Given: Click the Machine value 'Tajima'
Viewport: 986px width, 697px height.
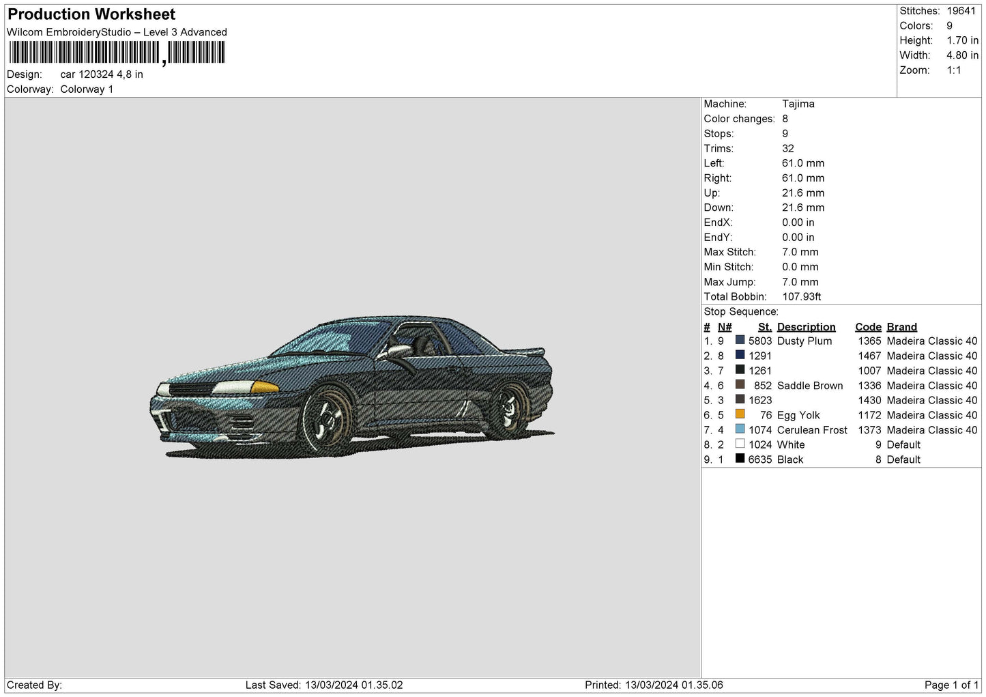Looking at the screenshot, I should tap(798, 104).
